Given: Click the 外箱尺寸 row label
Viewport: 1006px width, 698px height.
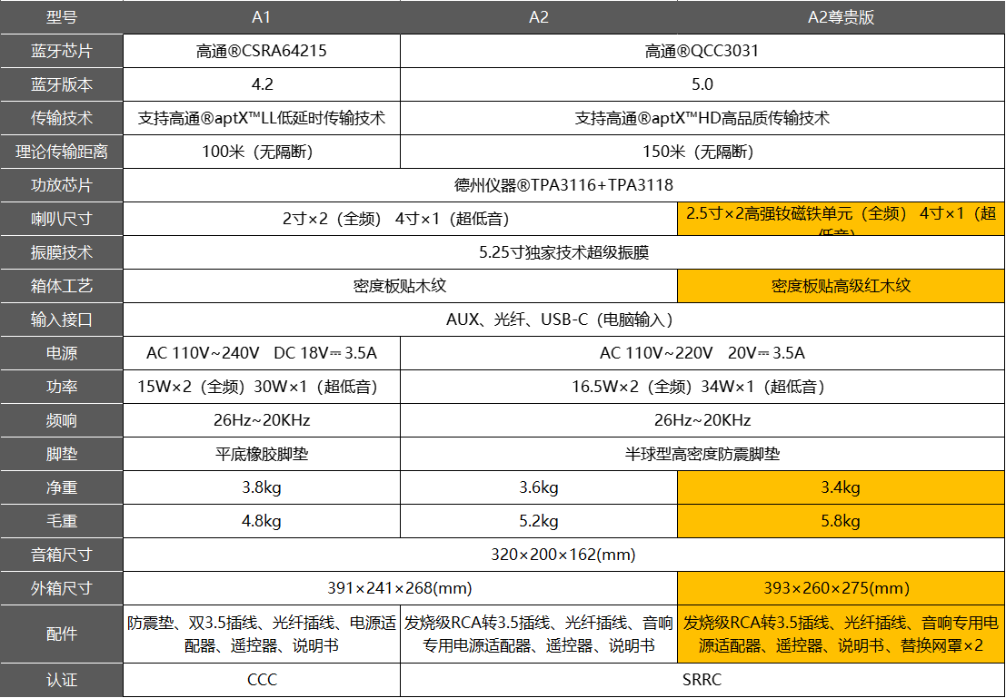Looking at the screenshot, I should coord(62,588).
